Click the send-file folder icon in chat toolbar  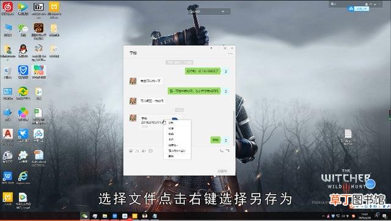click(137, 151)
